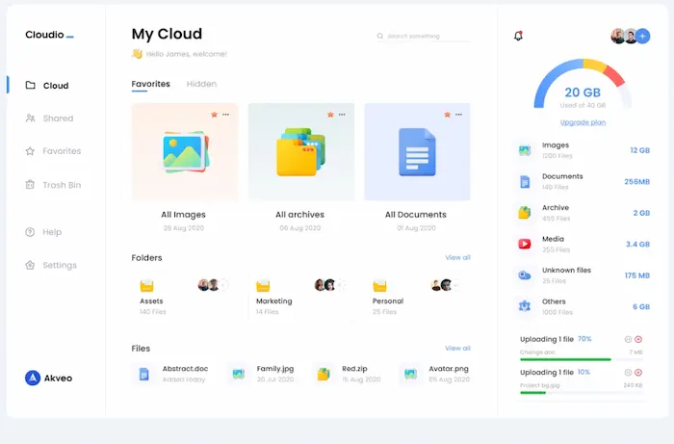Screen dimensions: 674x444
Task: Switch to the Hidden tab
Action: coord(201,84)
